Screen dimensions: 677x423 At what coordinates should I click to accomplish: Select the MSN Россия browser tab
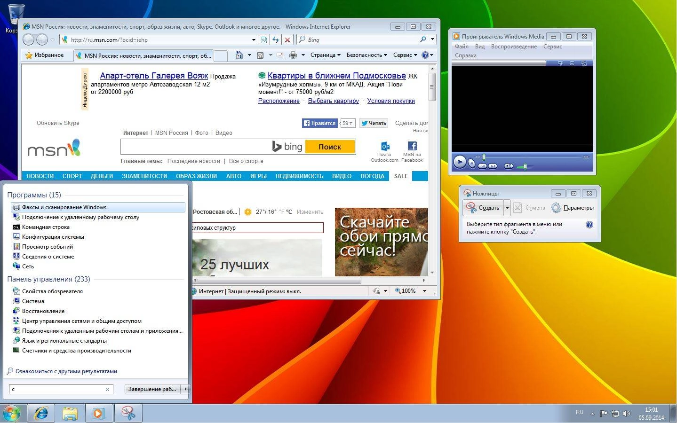(x=143, y=55)
